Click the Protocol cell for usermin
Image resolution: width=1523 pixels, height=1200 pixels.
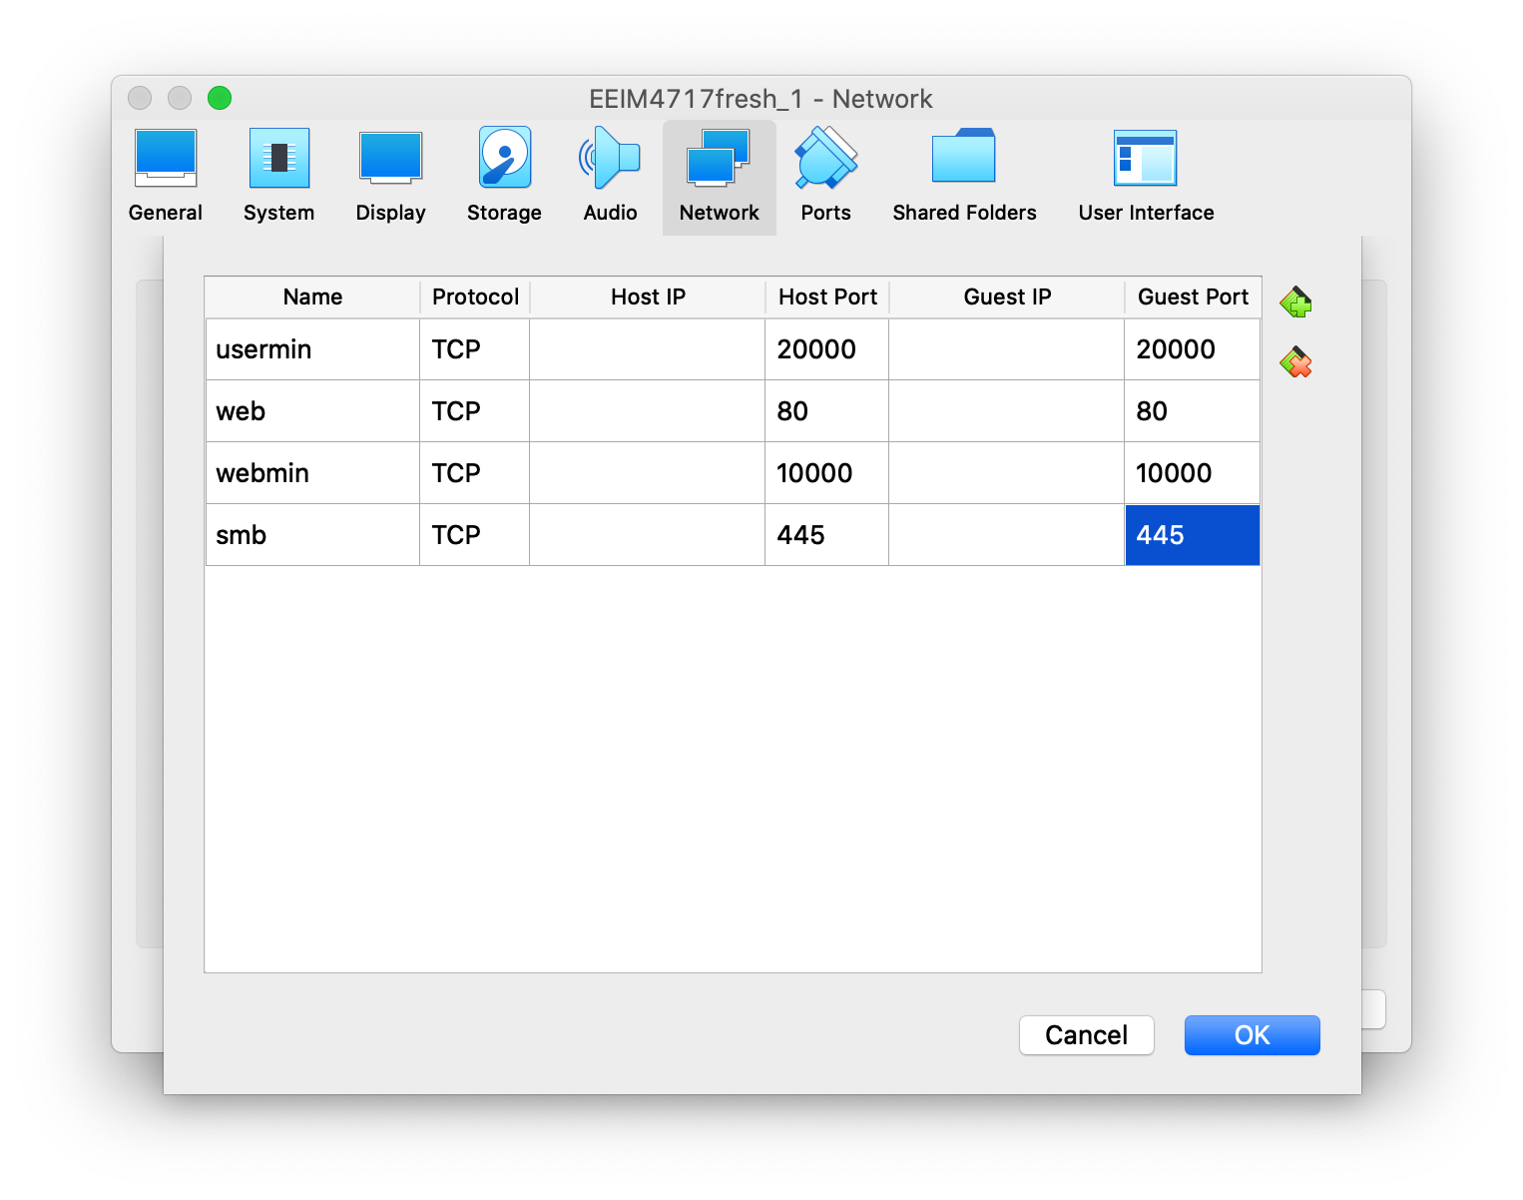coord(474,349)
